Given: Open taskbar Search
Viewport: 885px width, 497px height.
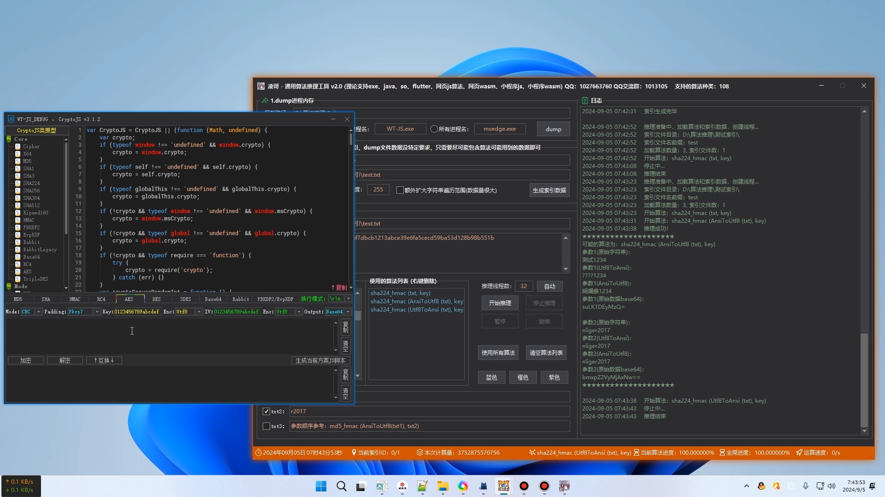Looking at the screenshot, I should click(x=341, y=486).
